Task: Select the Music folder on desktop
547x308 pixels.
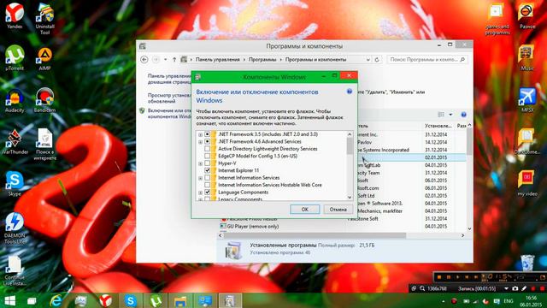Action: click(x=526, y=58)
